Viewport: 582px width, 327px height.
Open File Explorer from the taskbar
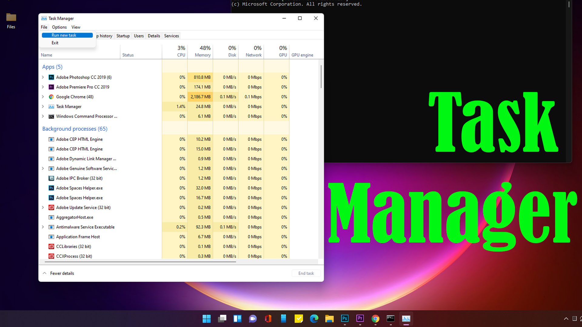329,319
